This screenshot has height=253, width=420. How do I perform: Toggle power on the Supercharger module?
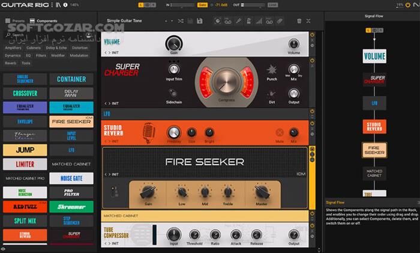click(312, 61)
